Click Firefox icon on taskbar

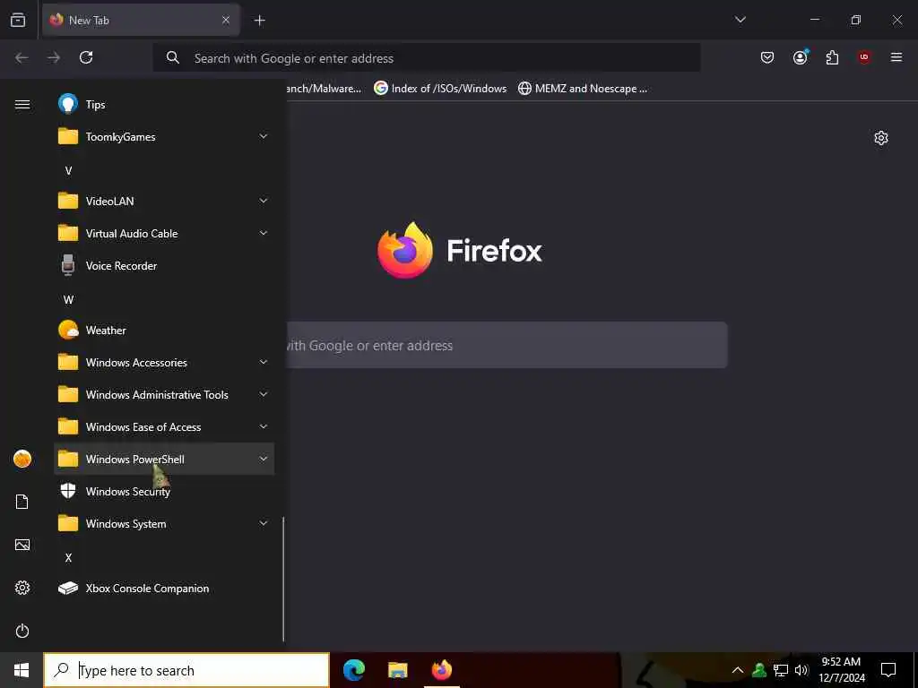tap(442, 670)
